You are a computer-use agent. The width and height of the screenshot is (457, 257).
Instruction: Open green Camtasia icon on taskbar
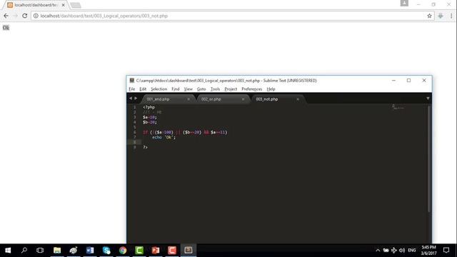(x=139, y=250)
